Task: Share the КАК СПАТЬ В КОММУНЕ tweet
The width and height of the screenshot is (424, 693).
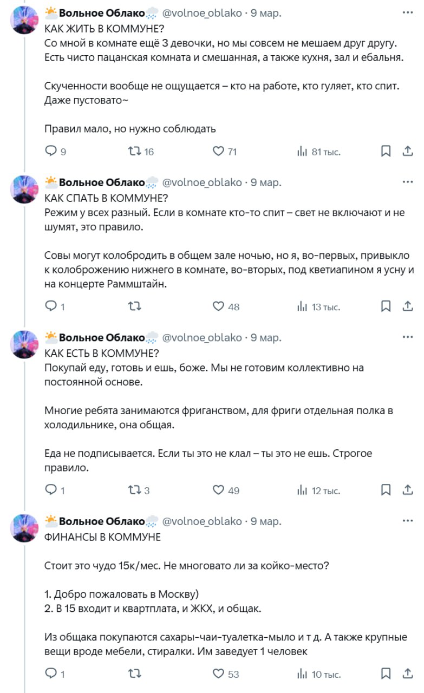Action: [x=408, y=306]
